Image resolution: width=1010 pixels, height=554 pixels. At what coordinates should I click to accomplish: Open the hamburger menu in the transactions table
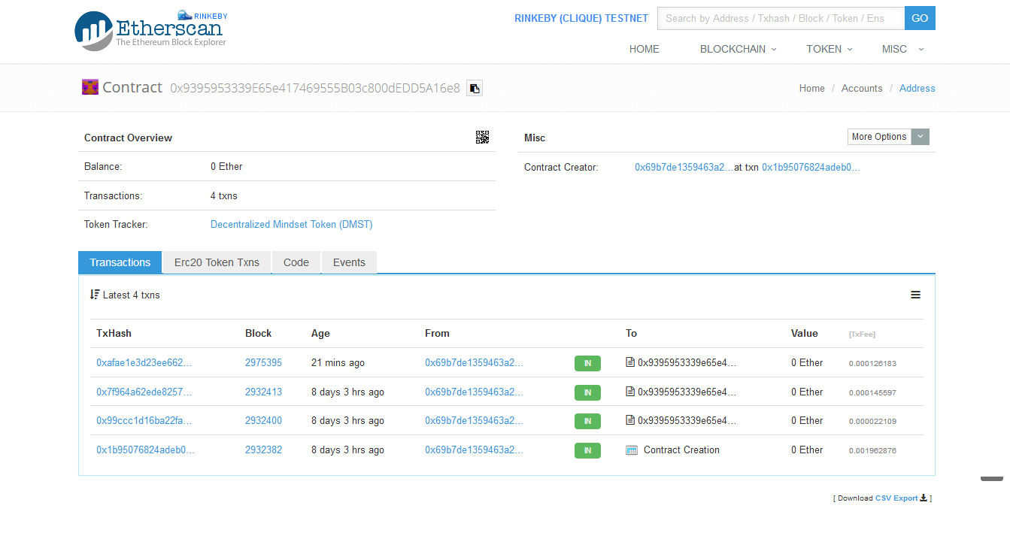(915, 295)
